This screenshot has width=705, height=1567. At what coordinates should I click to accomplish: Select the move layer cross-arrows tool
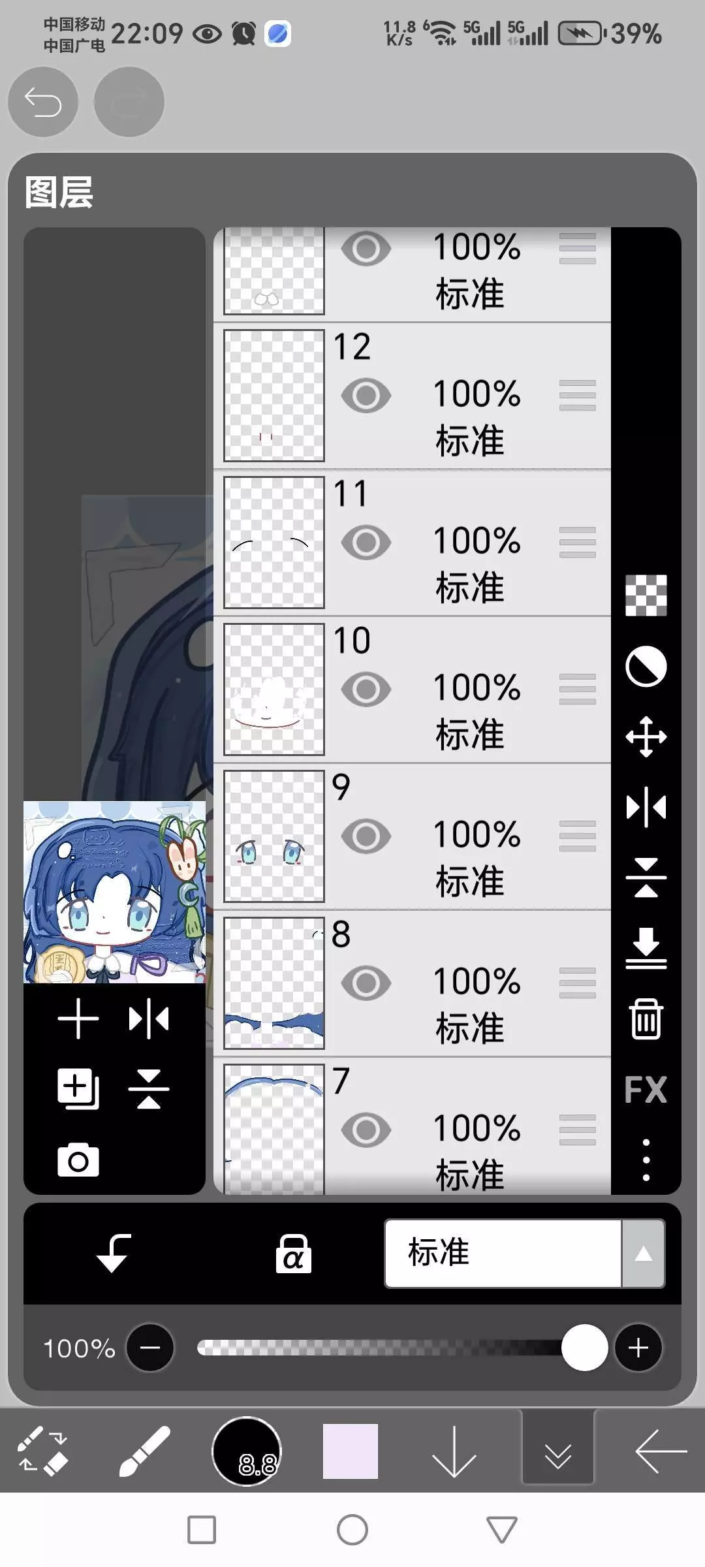tap(646, 736)
